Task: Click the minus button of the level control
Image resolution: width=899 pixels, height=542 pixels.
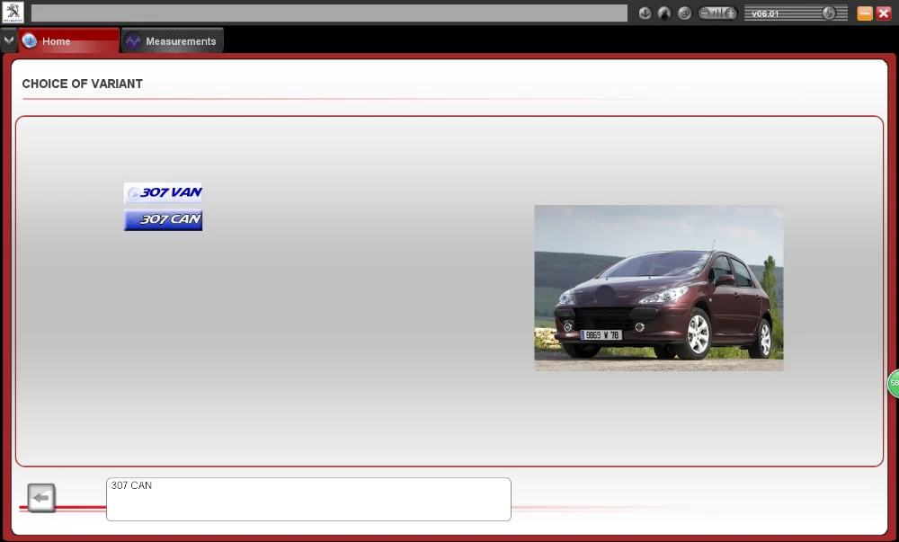Action: pyautogui.click(x=705, y=13)
